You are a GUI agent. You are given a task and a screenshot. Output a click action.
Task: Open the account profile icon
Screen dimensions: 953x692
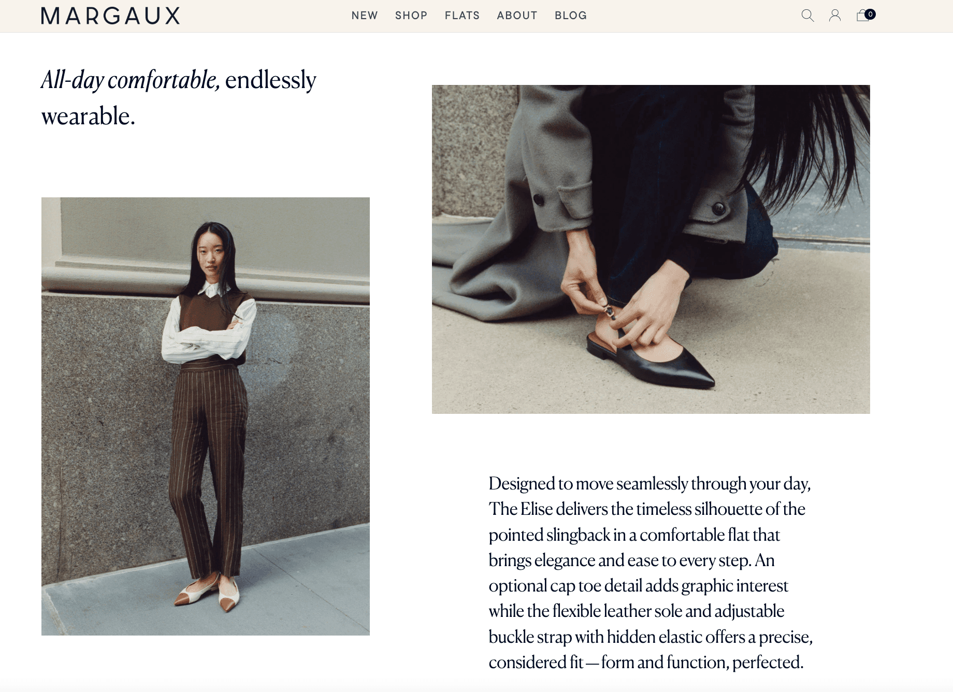pos(835,16)
